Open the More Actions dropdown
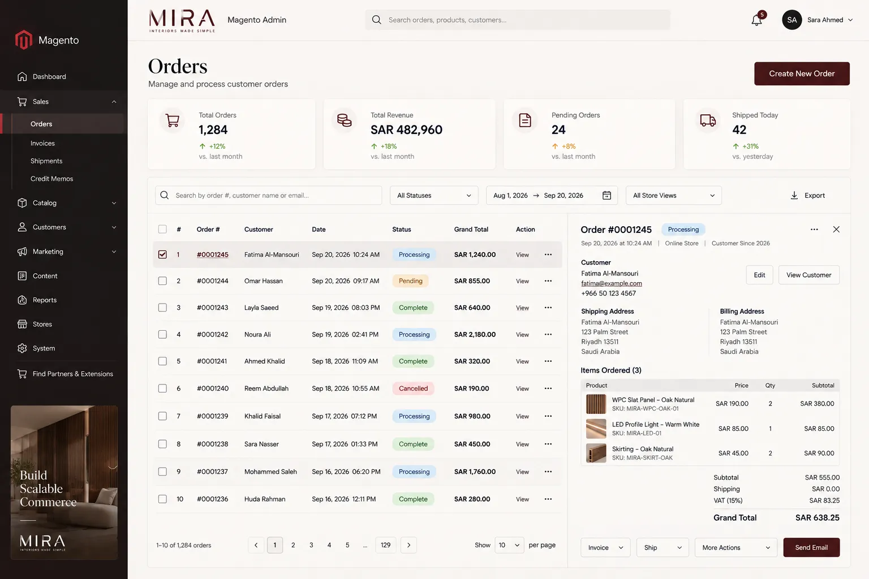Image resolution: width=869 pixels, height=579 pixels. [736, 547]
